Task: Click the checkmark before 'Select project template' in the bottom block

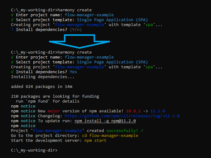Action: point(12,62)
